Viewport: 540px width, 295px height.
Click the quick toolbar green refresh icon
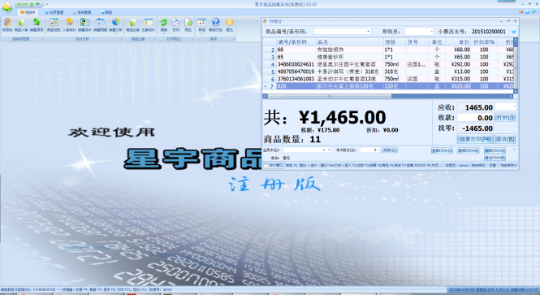32,5
